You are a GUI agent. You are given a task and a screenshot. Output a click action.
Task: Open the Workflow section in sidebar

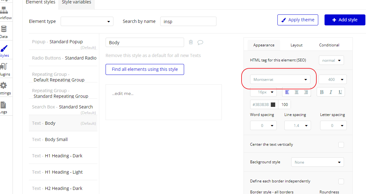pyautogui.click(x=4, y=13)
